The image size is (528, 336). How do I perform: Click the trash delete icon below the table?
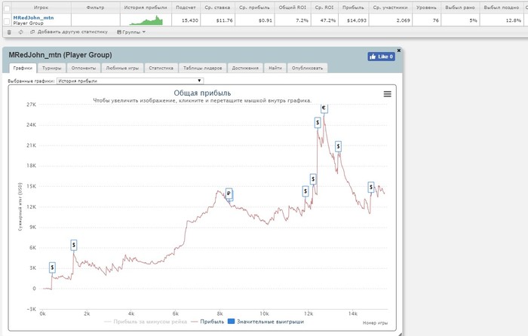pyautogui.click(x=9, y=32)
